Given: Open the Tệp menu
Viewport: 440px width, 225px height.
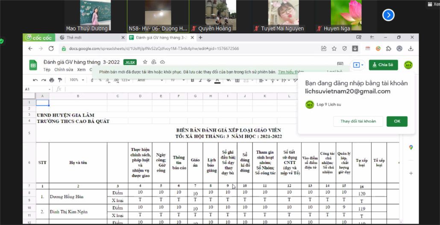Looking at the screenshot, I should (x=47, y=70).
